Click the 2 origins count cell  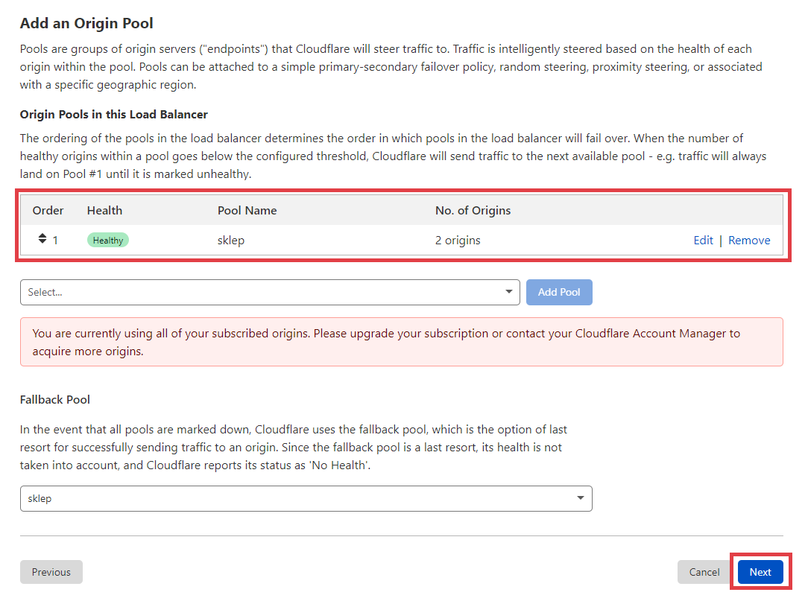tap(458, 241)
